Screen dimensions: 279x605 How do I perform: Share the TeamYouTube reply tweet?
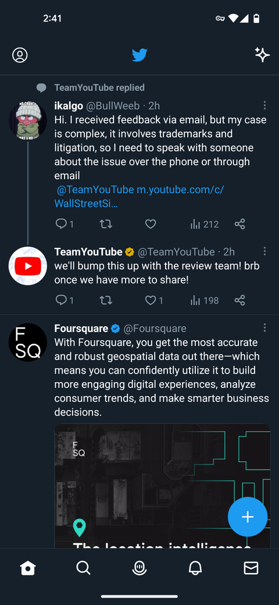(239, 300)
